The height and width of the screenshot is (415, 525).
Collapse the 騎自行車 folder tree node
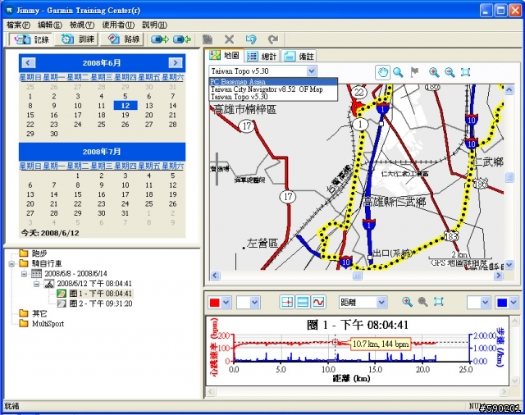point(11,264)
